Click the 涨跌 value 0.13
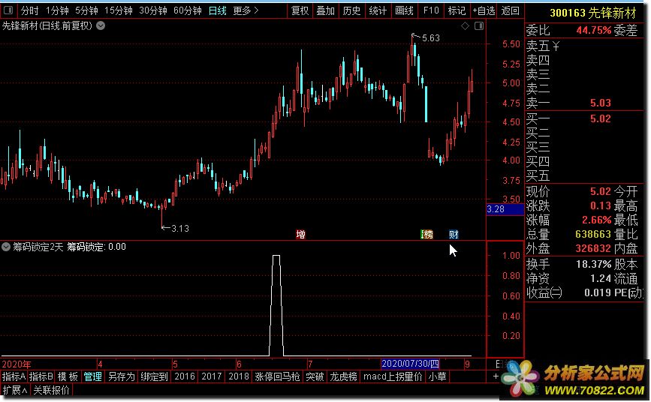This screenshot has height=402, width=651. point(601,205)
